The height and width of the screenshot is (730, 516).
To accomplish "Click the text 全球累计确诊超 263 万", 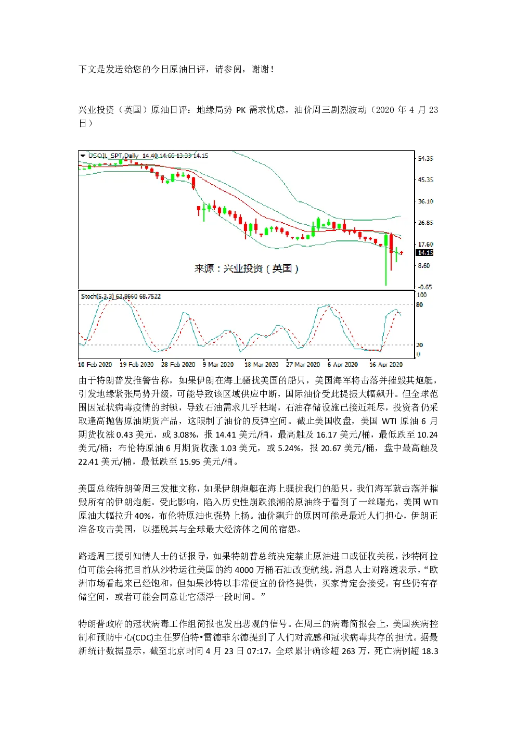I will (x=321, y=651).
